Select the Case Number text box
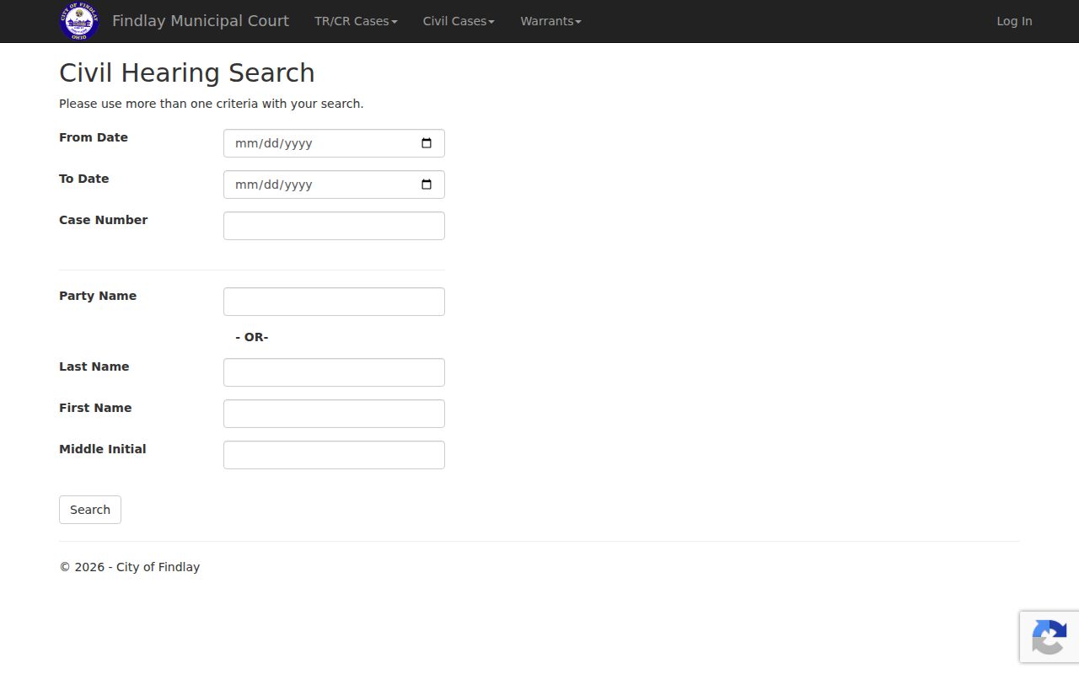1079x674 pixels. pos(334,226)
